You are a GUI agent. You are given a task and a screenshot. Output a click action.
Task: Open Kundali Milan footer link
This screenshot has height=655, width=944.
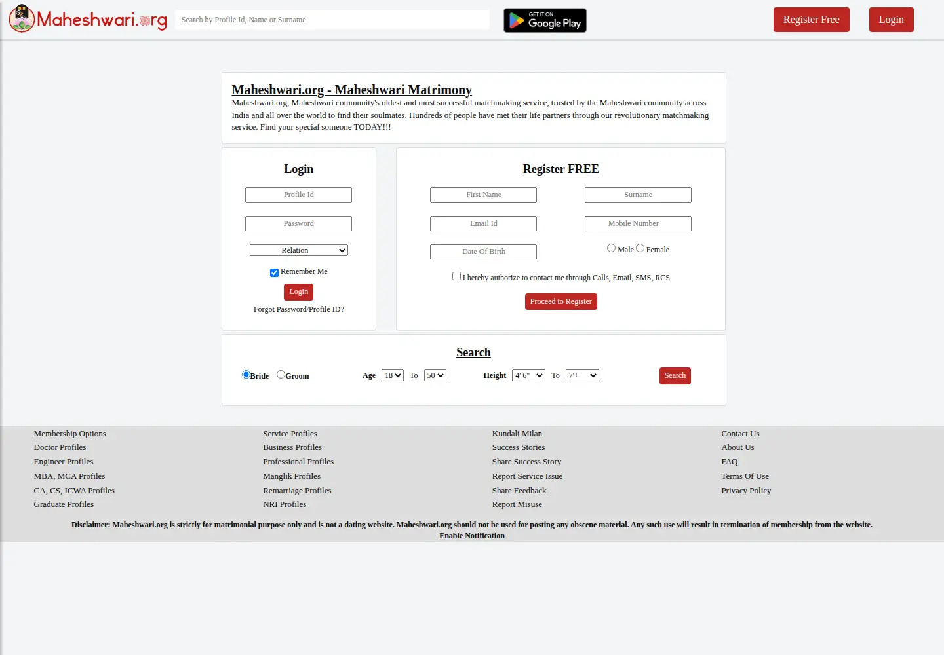517,434
